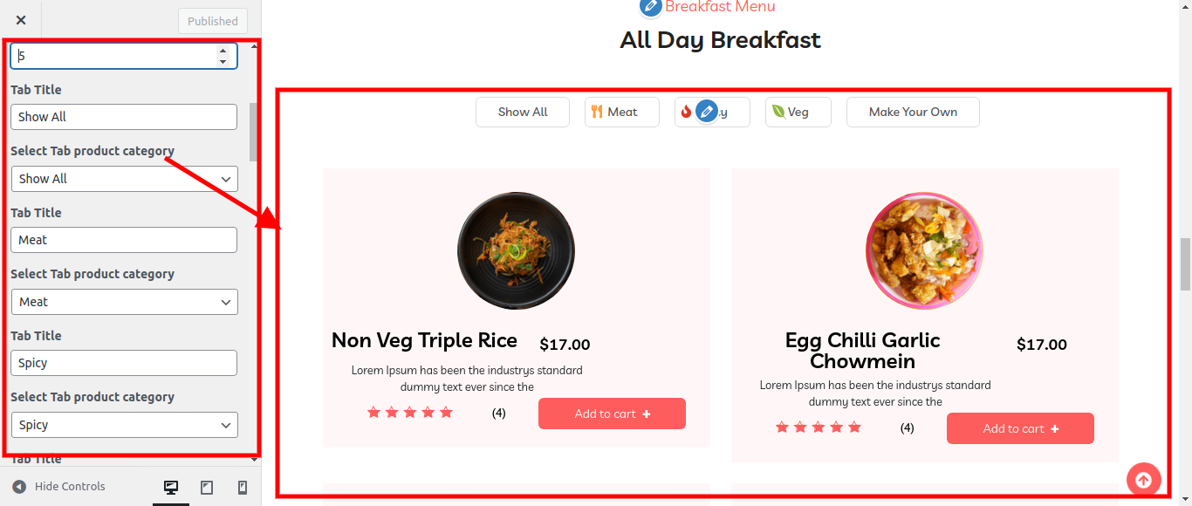
Task: Close the customizer panel
Action: click(x=21, y=20)
